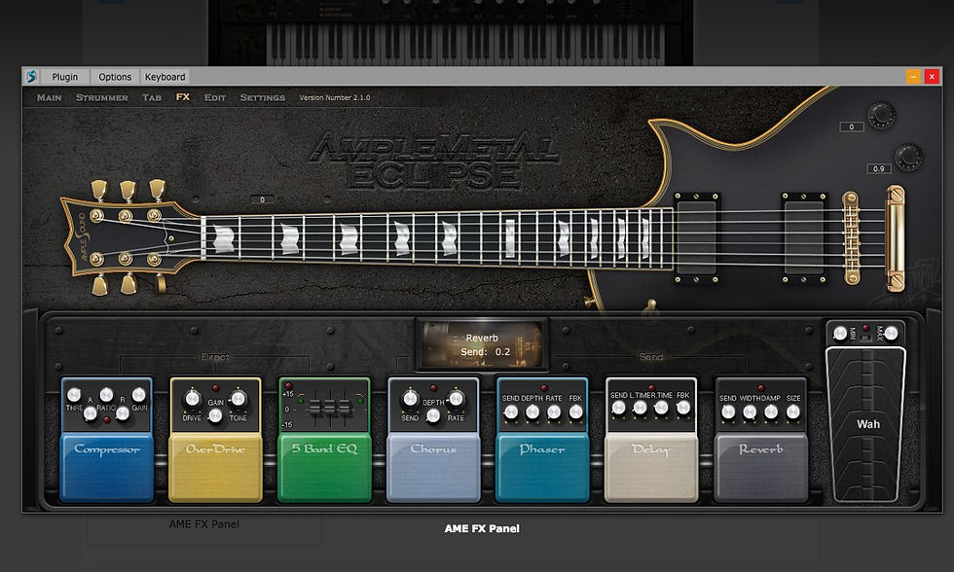This screenshot has width=954, height=572.
Task: Open the Settings tab
Action: click(x=262, y=97)
